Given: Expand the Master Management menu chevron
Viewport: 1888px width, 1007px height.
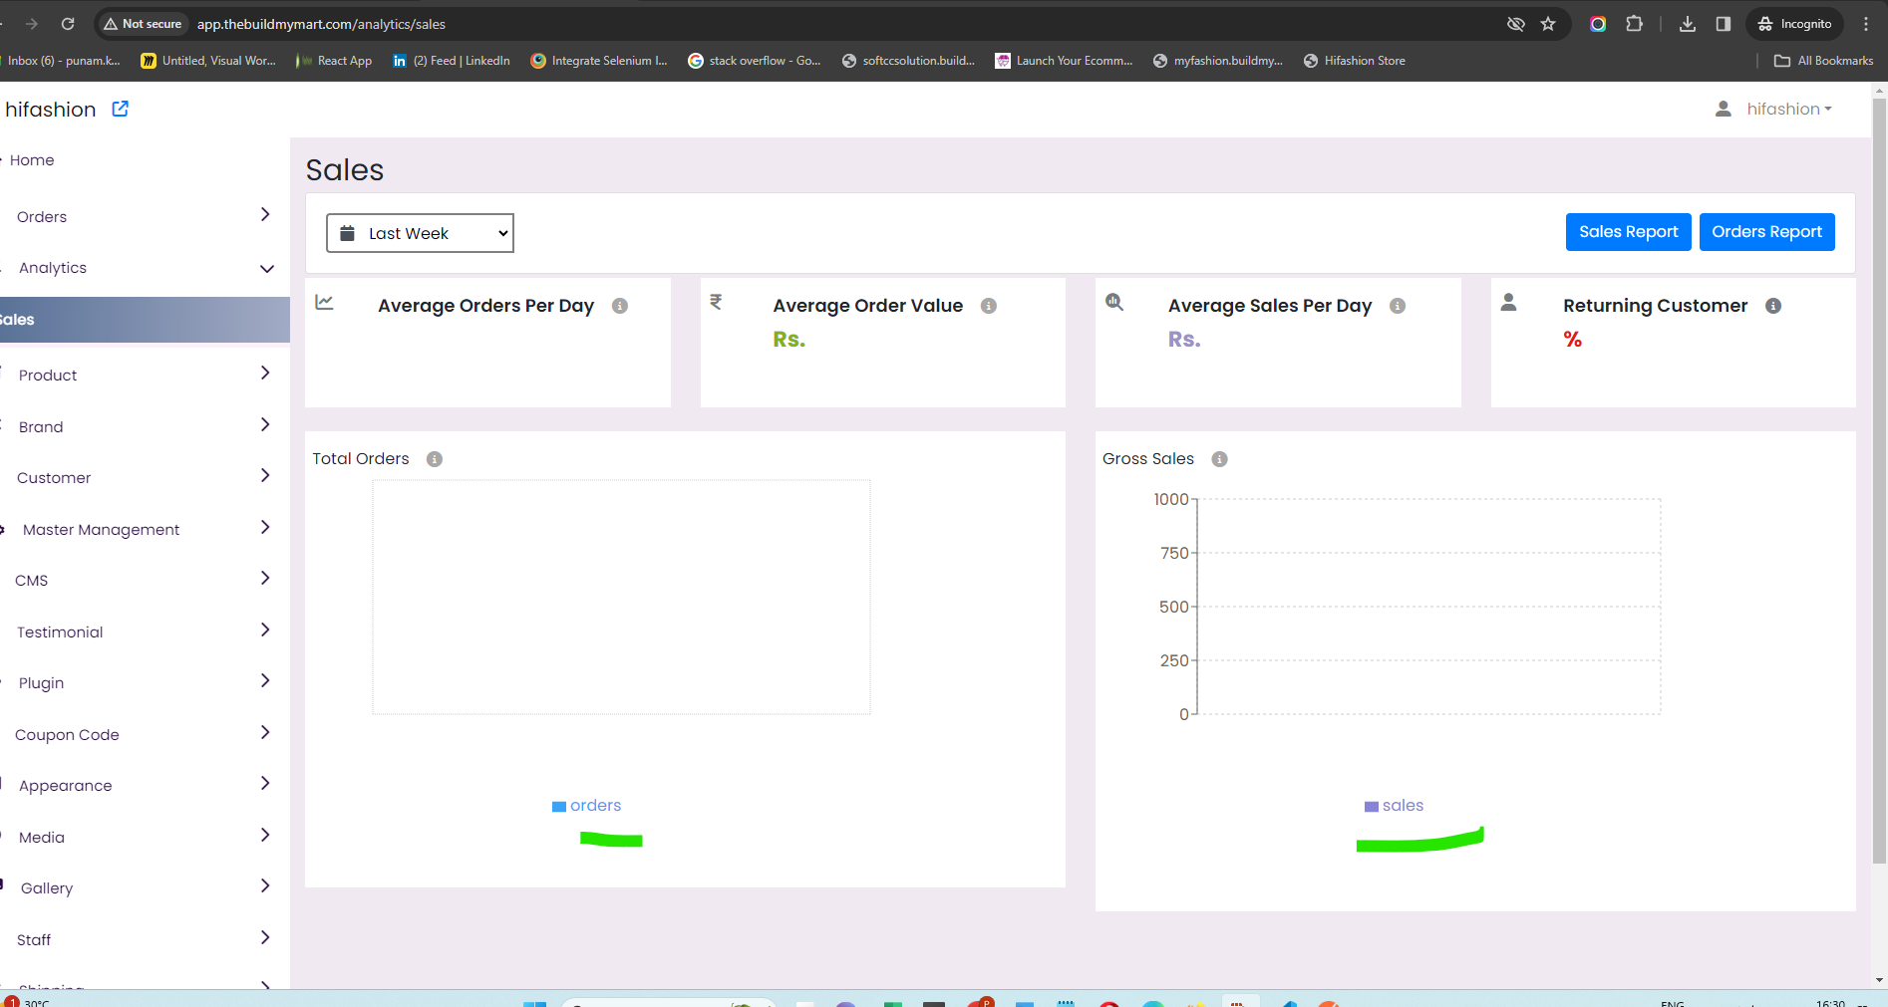Looking at the screenshot, I should 265,527.
